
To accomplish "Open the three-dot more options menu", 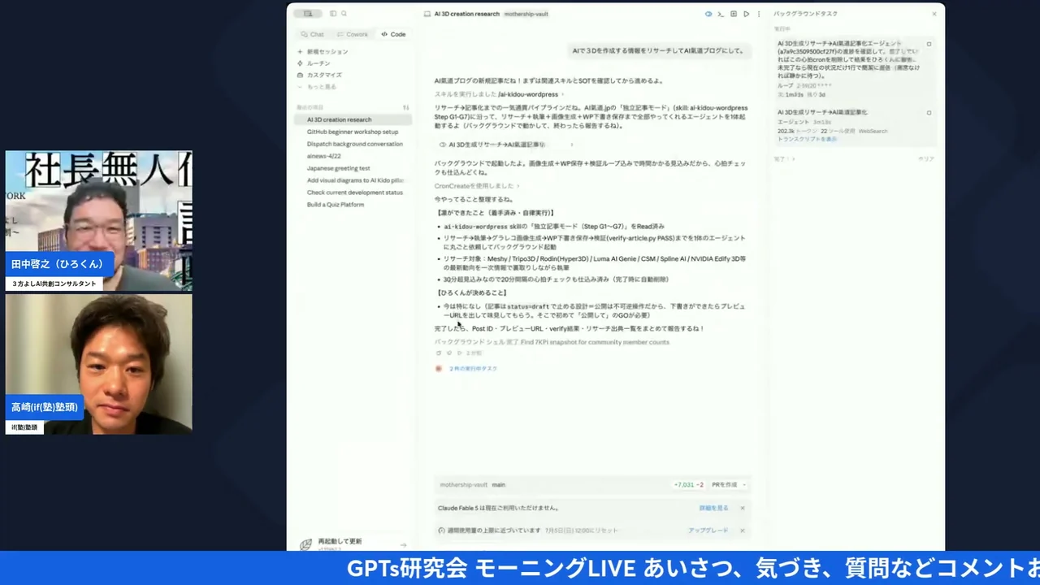I will pyautogui.click(x=759, y=14).
